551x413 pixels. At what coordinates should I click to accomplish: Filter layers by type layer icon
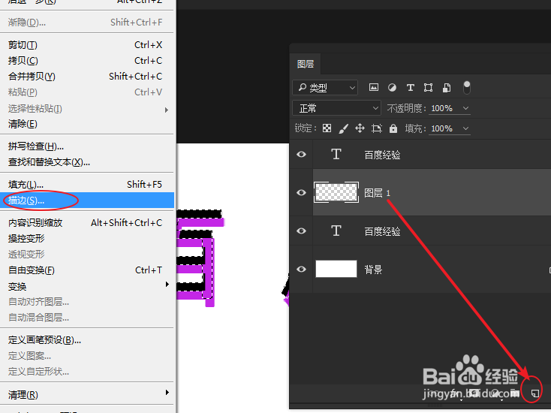point(410,88)
